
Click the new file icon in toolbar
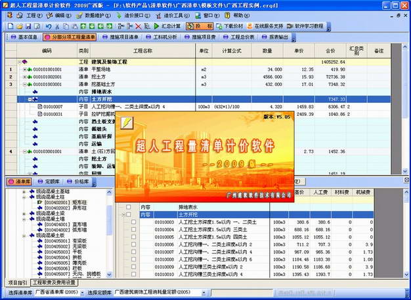pyautogui.click(x=9, y=26)
